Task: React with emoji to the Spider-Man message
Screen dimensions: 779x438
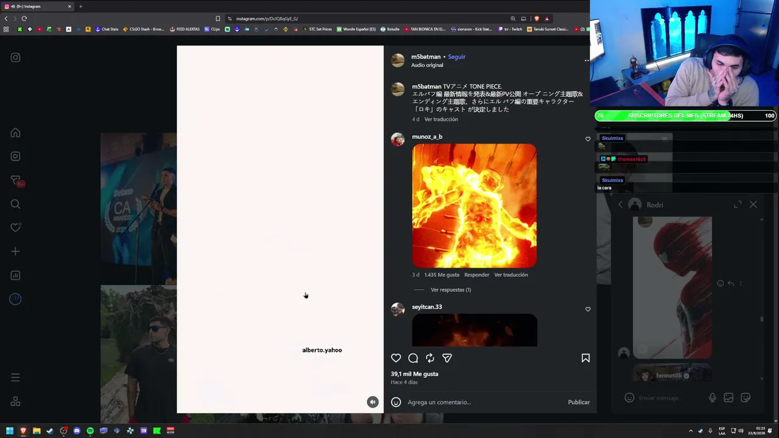Action: click(x=721, y=283)
